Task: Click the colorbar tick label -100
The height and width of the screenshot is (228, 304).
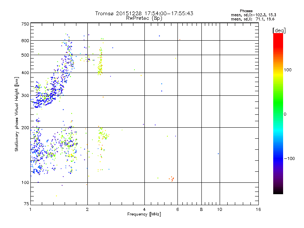Action: coord(290,158)
